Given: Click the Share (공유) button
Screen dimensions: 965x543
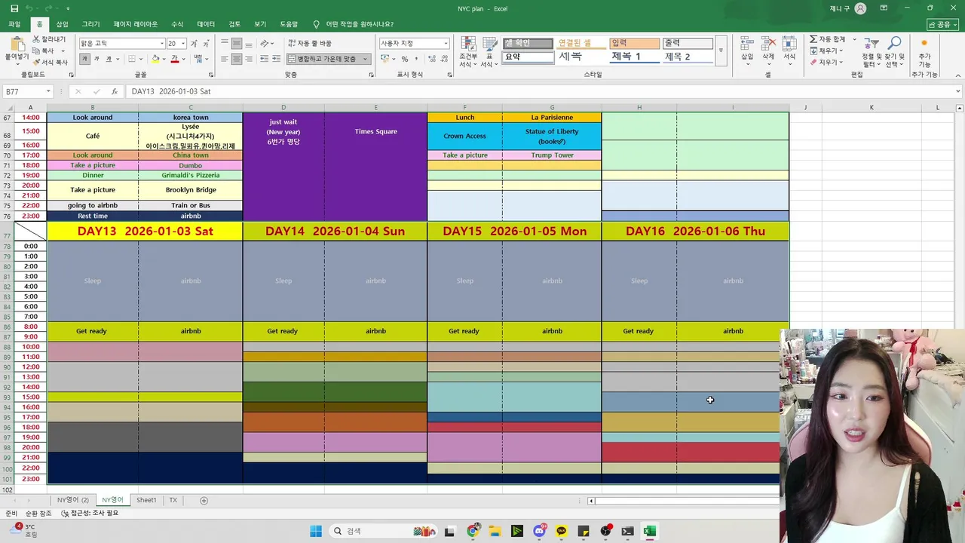Looking at the screenshot, I should 942,24.
